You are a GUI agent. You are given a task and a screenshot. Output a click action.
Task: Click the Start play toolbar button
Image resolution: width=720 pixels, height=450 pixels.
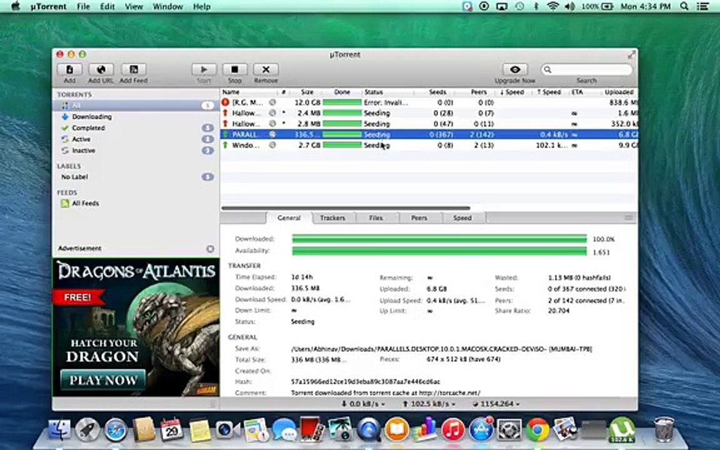point(204,70)
